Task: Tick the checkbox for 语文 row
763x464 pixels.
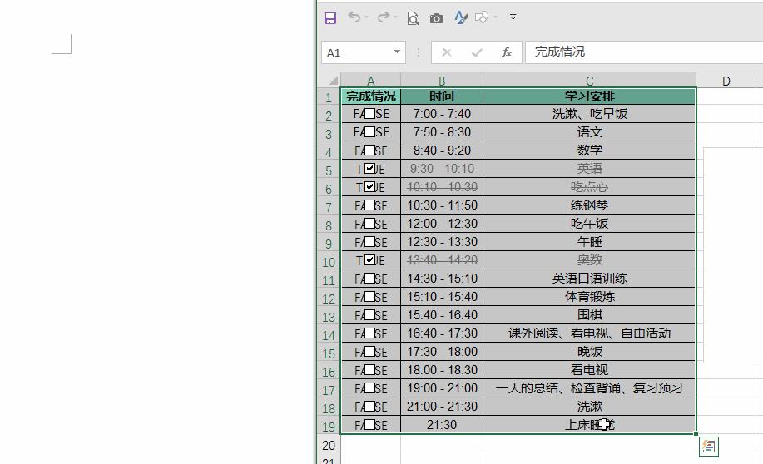Action: [369, 132]
